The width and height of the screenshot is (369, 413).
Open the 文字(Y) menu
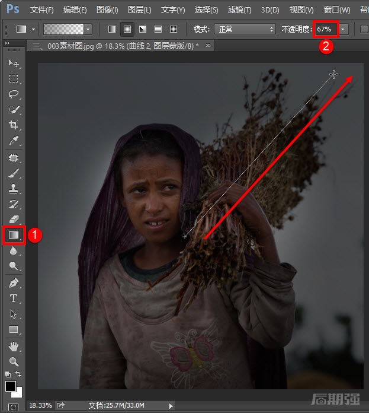click(173, 10)
